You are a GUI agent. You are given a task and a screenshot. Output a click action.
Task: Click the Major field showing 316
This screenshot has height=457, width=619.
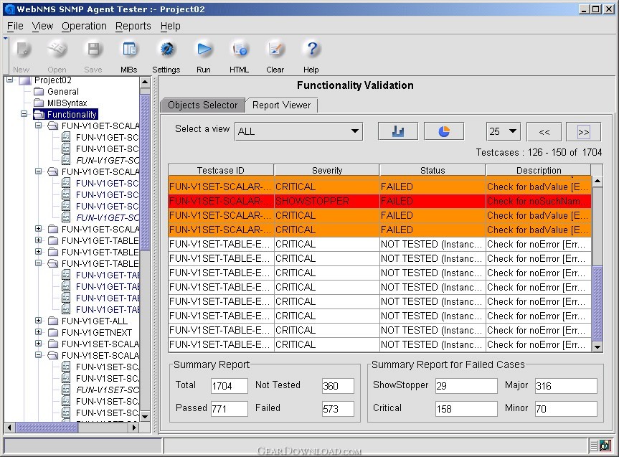(x=566, y=386)
